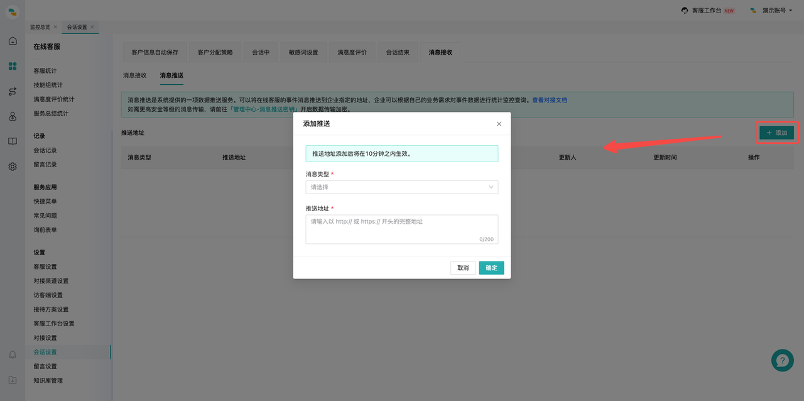Open the user management icon in sidebar

point(13,116)
